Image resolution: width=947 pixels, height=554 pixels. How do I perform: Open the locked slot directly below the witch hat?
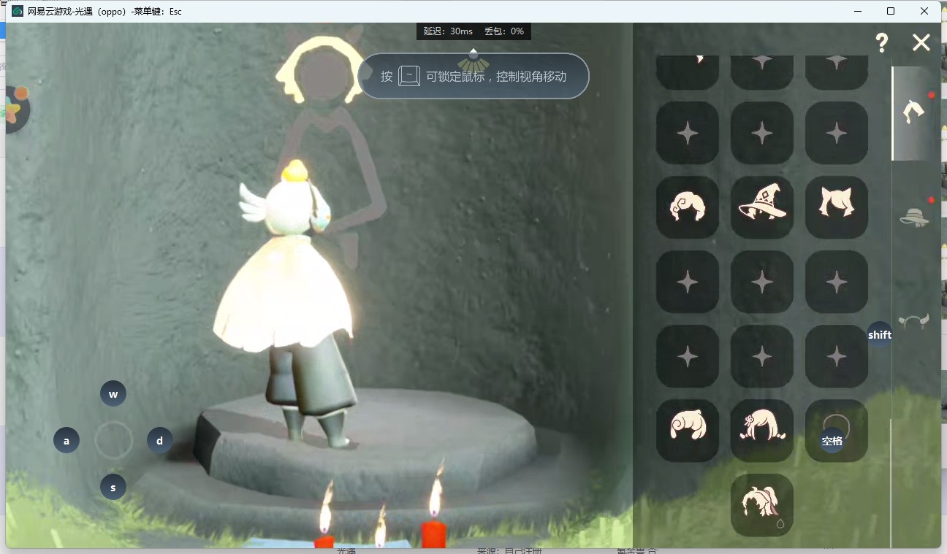tap(762, 282)
